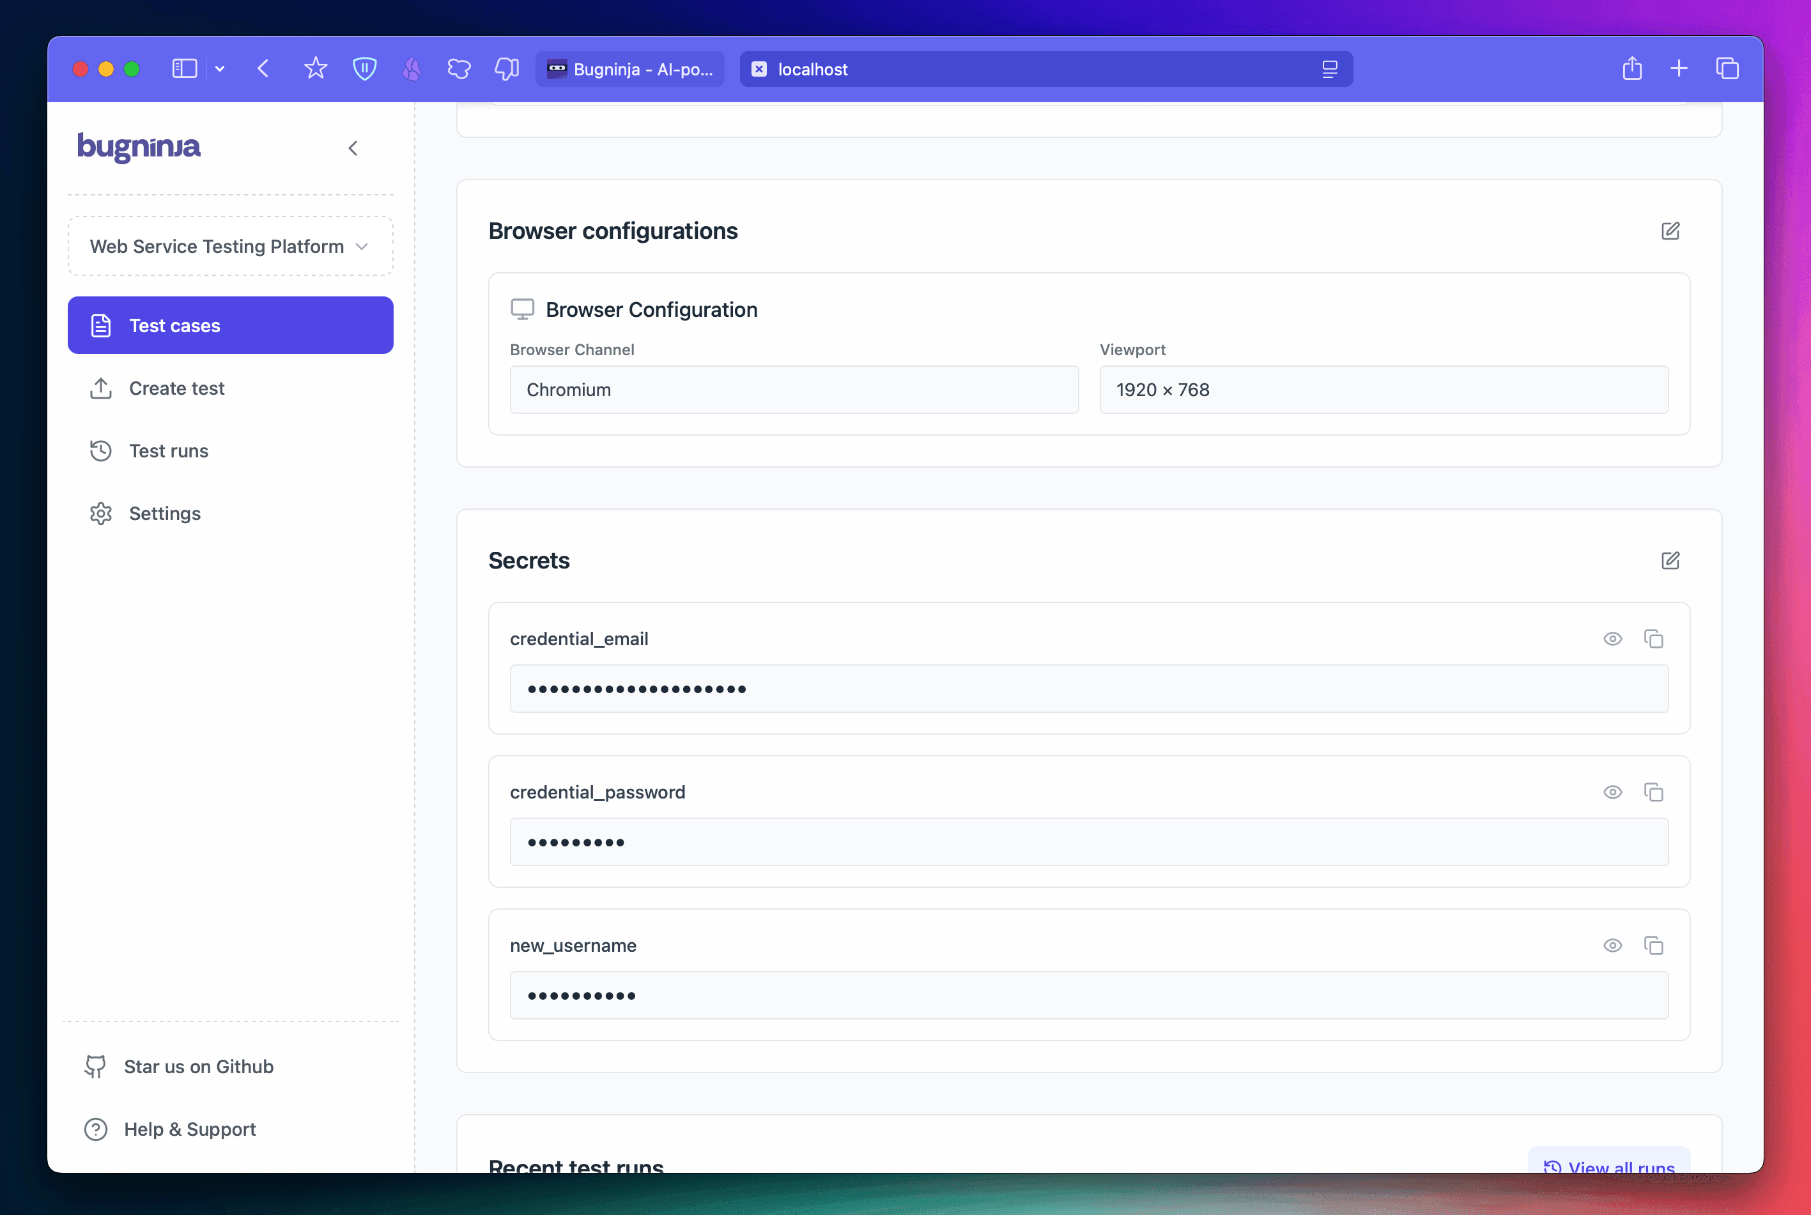Viewport: 1811px width, 1215px height.
Task: Click the bugninja logo
Action: (139, 146)
